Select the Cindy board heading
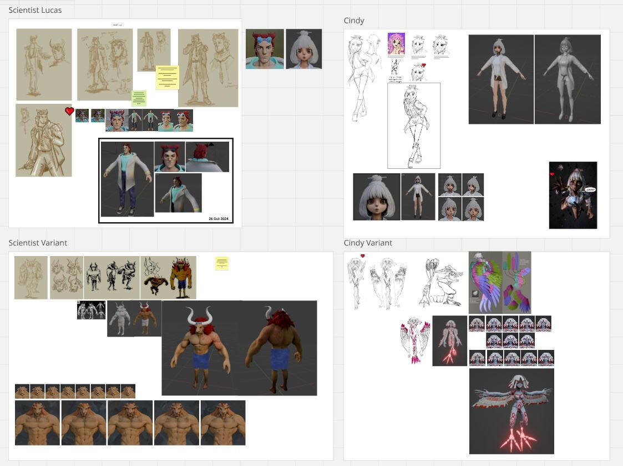This screenshot has height=466, width=623. (x=354, y=21)
